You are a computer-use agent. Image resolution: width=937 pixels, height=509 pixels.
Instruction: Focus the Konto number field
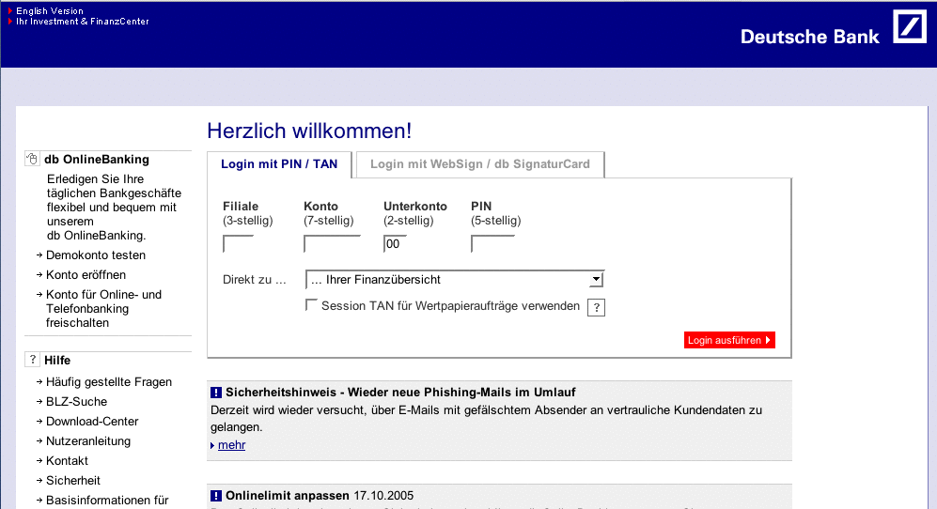point(332,244)
